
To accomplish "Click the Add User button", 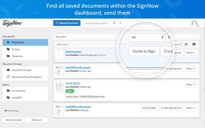I will tap(37, 120).
